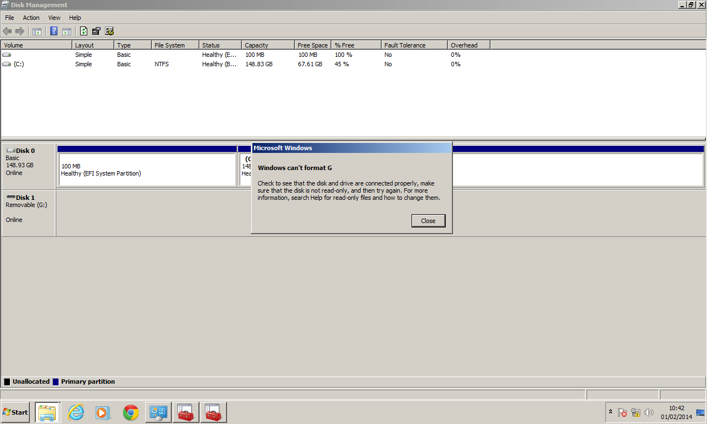
Task: Toggle Show/Hide Action Pane icon
Action: point(67,31)
